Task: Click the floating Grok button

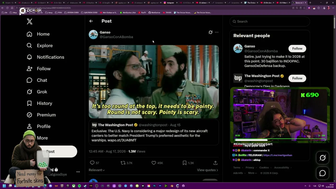Action: pos(323,158)
